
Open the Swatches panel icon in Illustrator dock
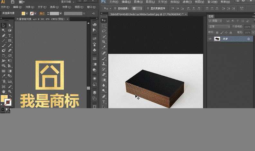[95, 39]
